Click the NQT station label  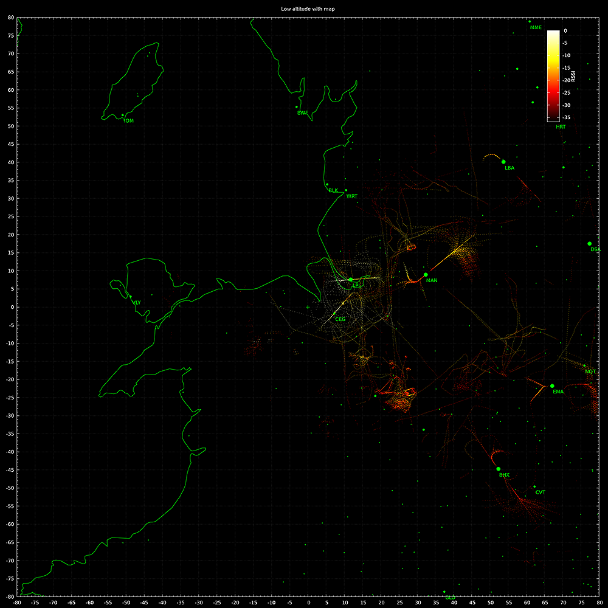pyautogui.click(x=590, y=371)
